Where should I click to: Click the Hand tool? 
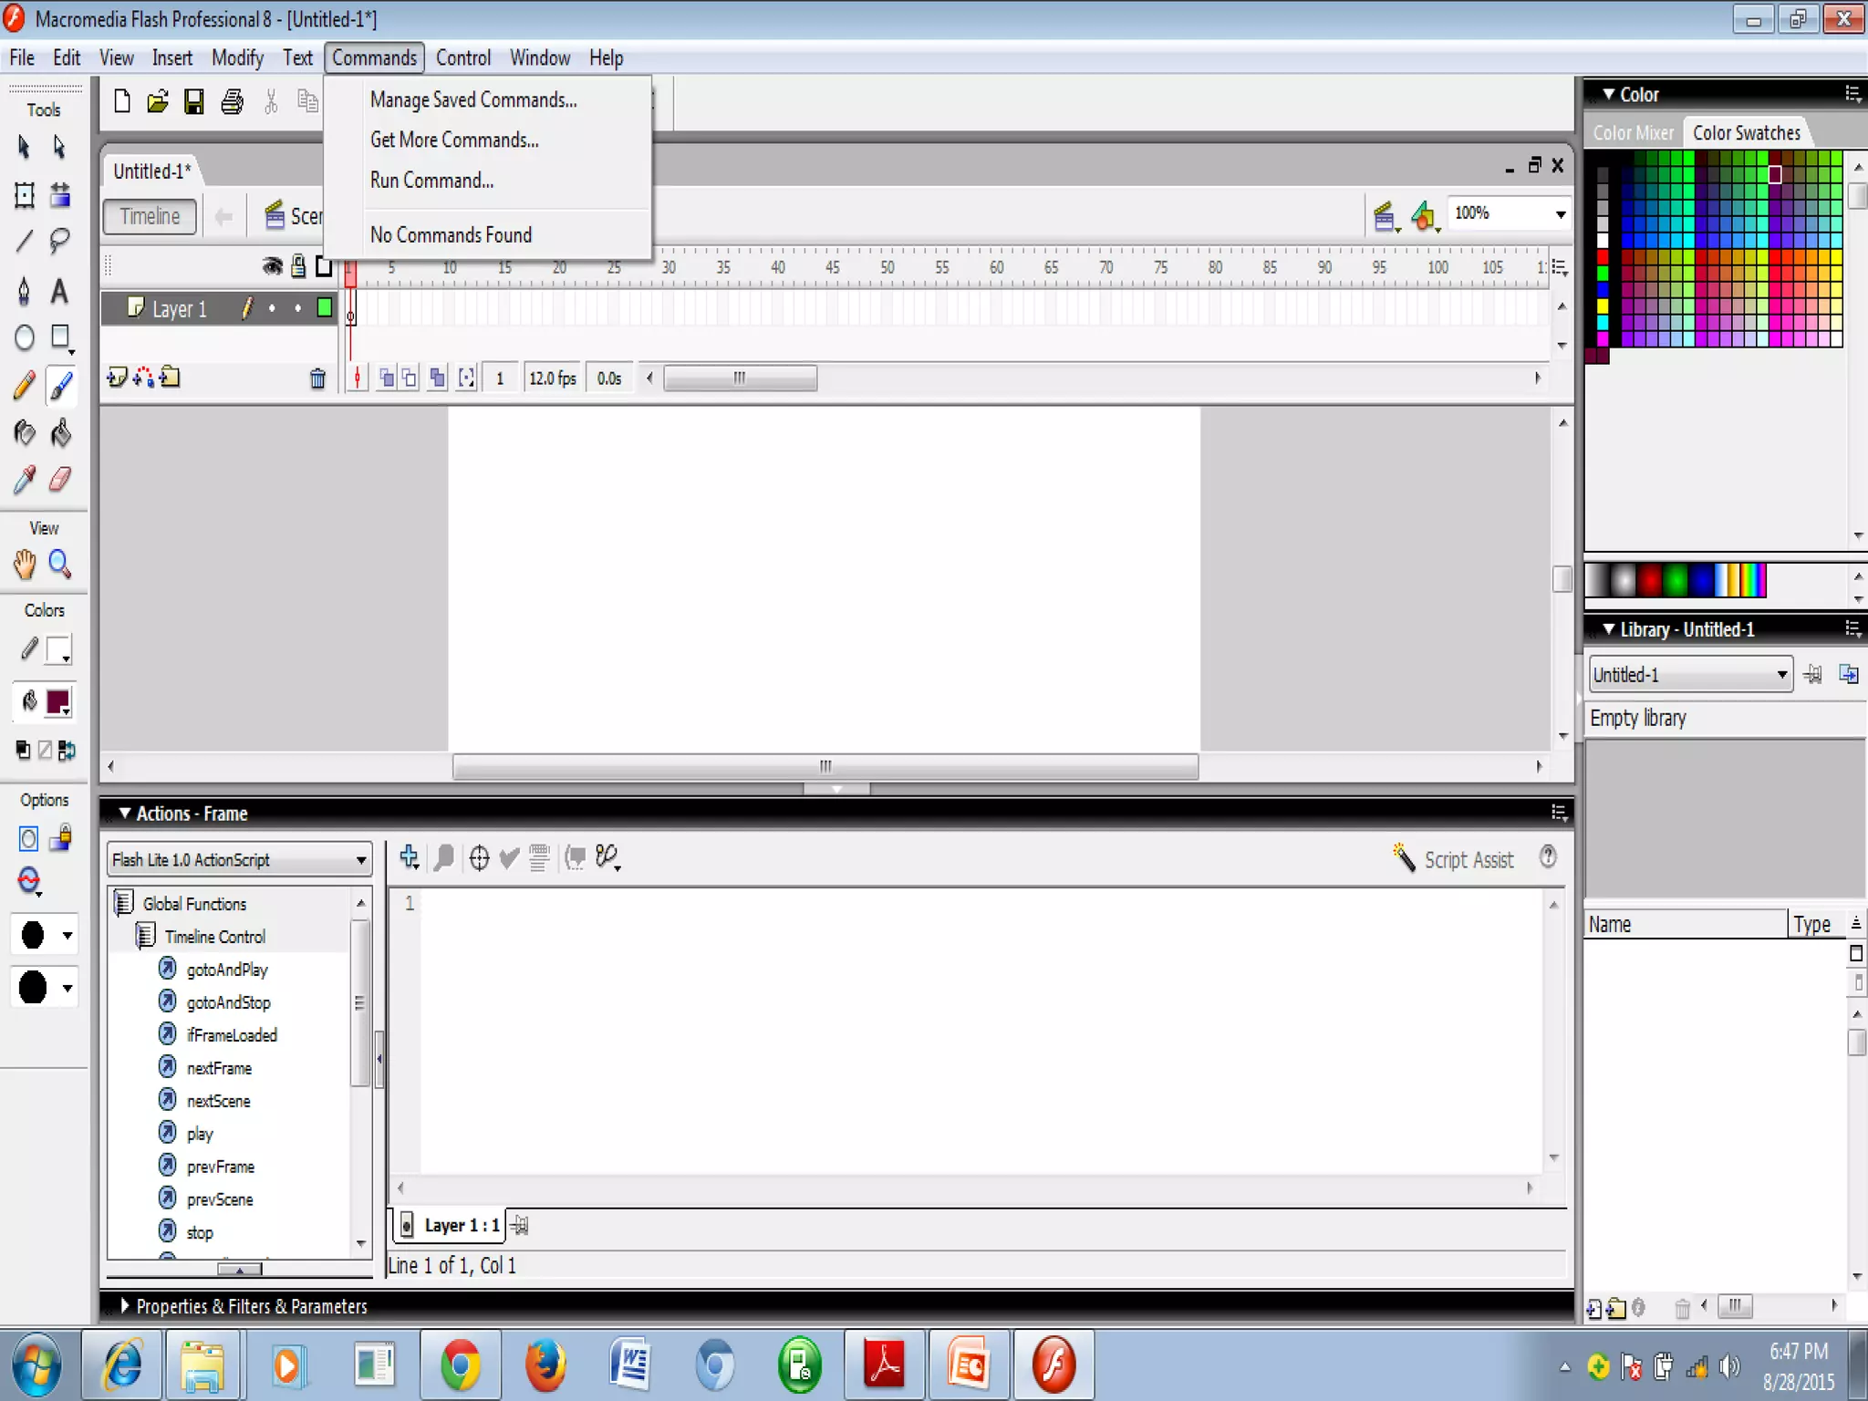(25, 565)
